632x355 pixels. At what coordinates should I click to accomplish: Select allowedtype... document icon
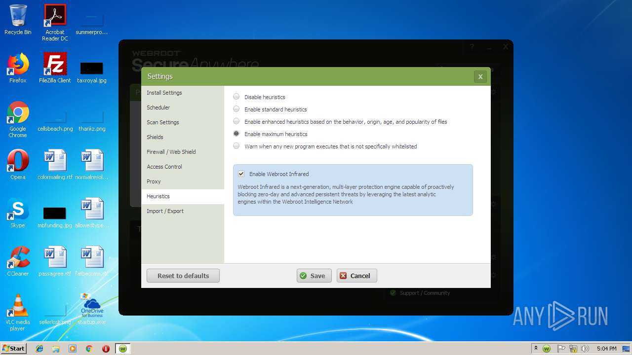[92, 213]
